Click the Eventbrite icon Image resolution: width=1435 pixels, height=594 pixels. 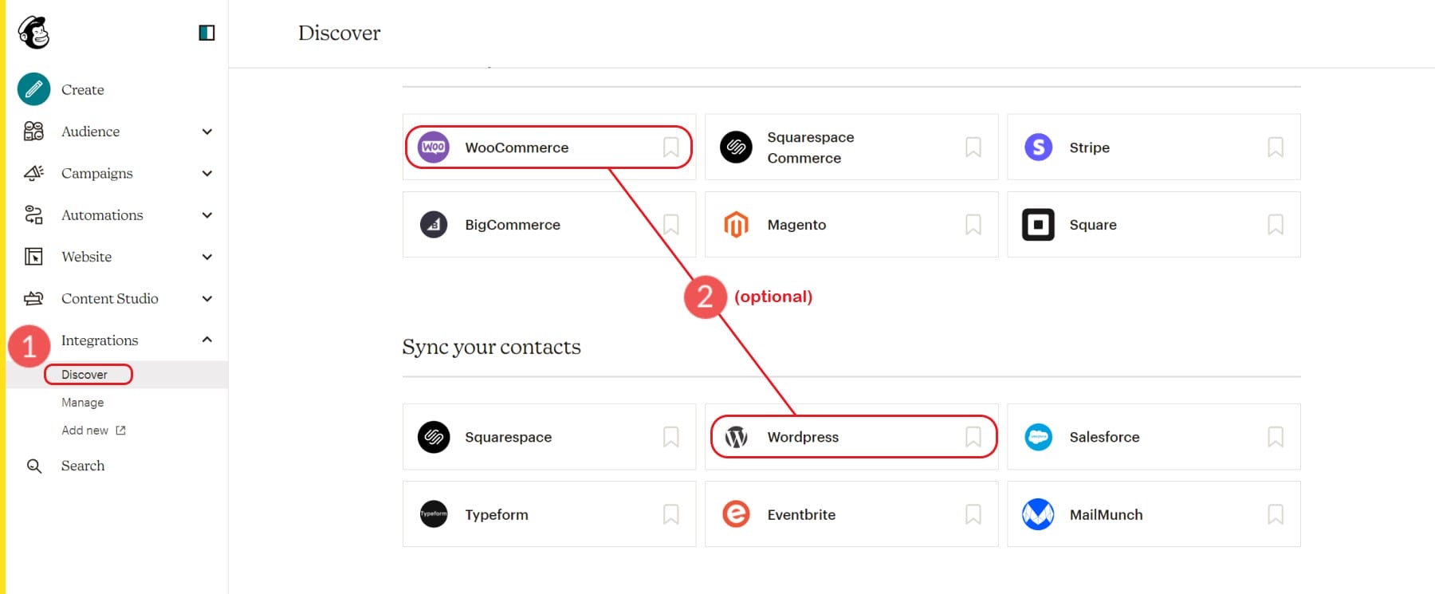(x=736, y=514)
